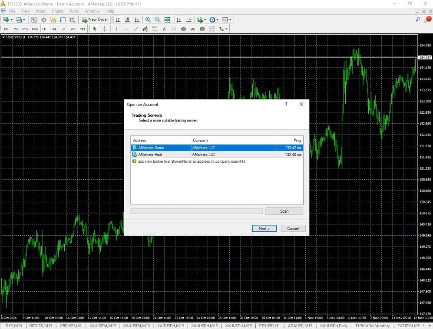This screenshot has width=433, height=329.
Task: Open the New Chart tool
Action: (6, 20)
